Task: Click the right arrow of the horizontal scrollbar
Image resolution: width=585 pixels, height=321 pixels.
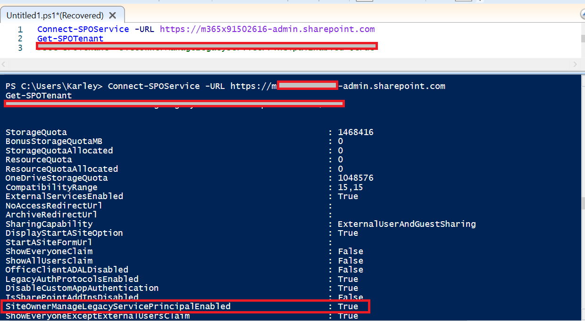Action: pos(575,64)
